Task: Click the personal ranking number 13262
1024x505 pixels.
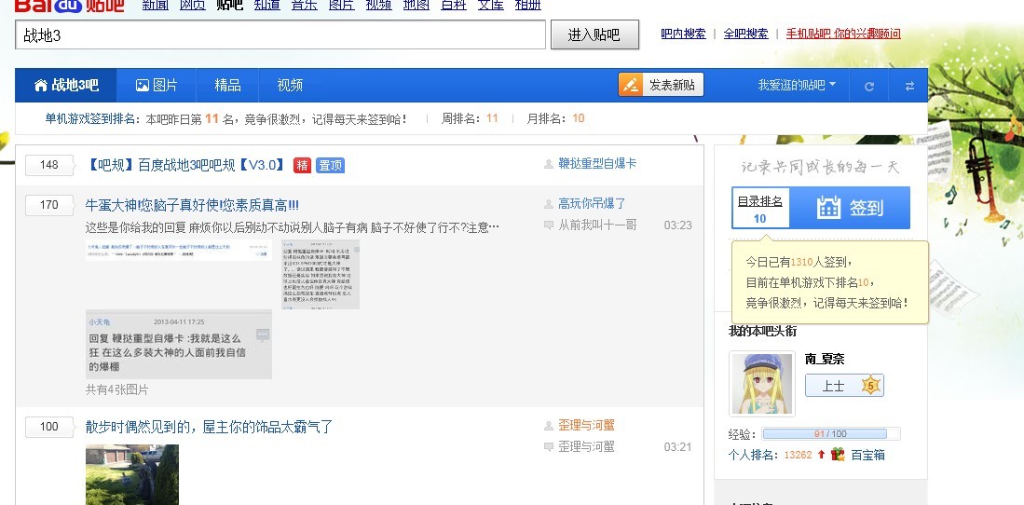Action: point(798,455)
